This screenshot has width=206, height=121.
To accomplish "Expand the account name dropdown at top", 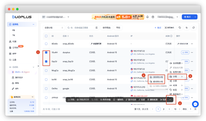I will [68, 17].
